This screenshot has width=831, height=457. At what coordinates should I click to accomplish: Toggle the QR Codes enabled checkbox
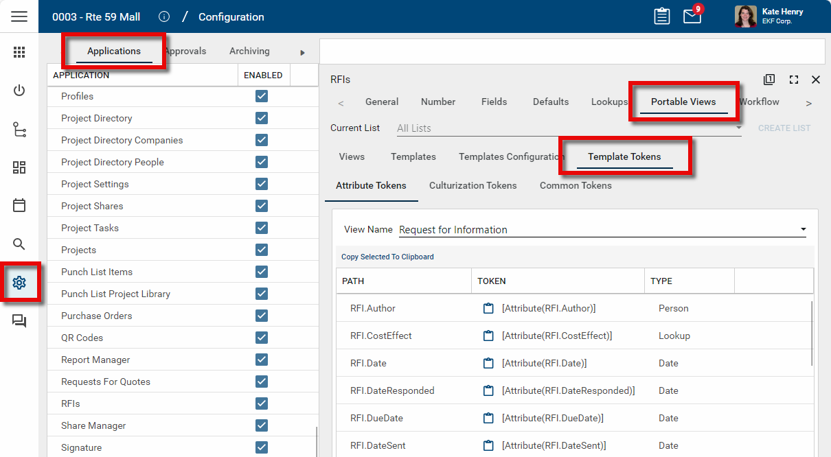(262, 338)
